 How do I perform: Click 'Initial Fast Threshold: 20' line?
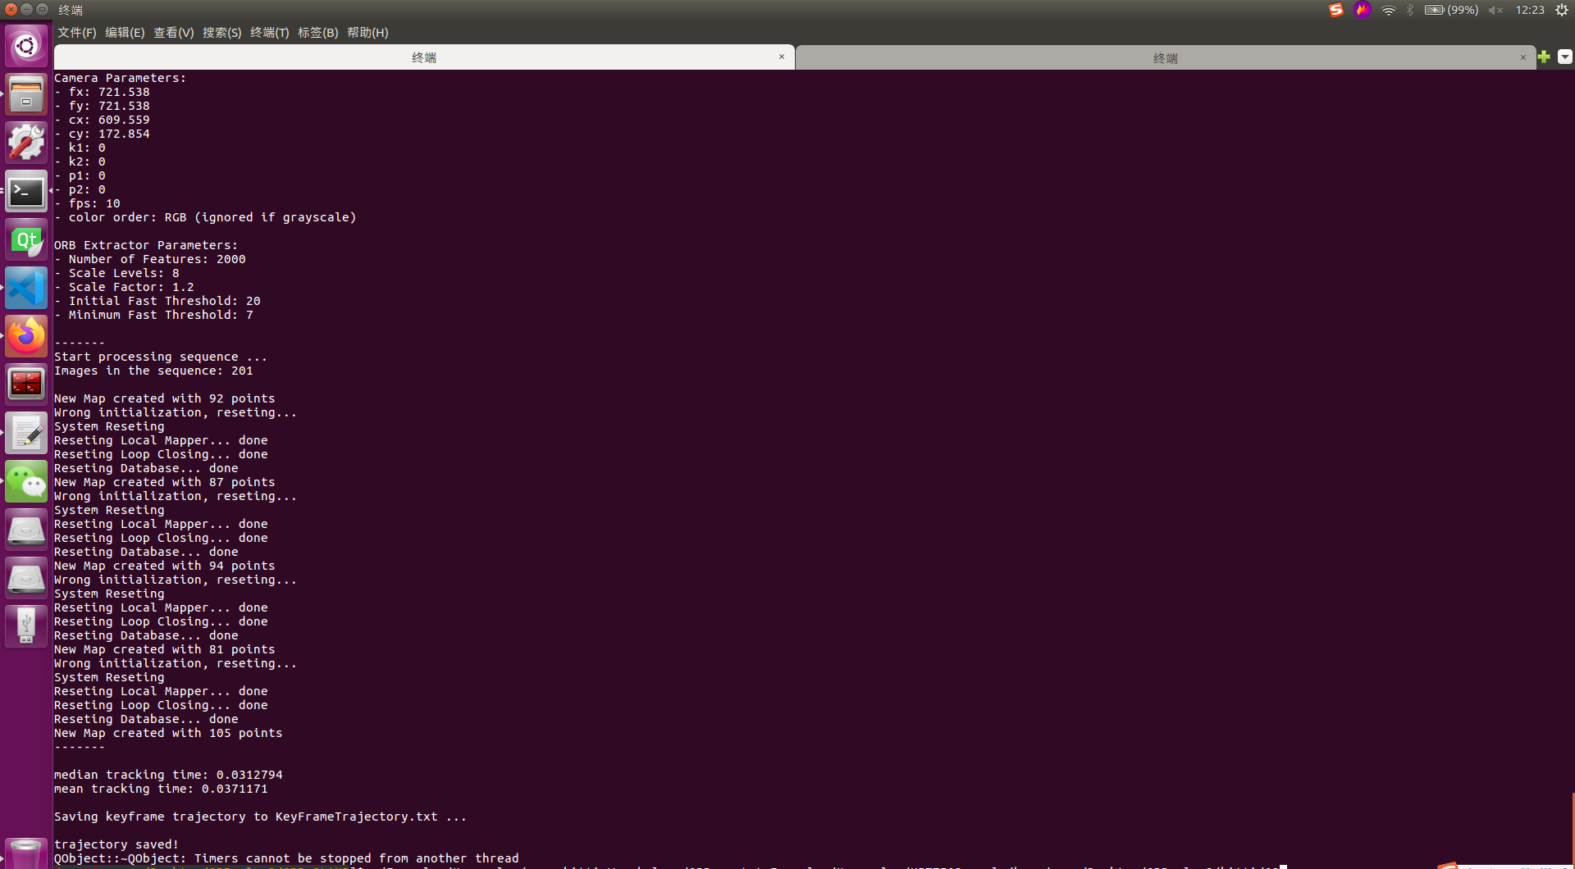pos(157,301)
